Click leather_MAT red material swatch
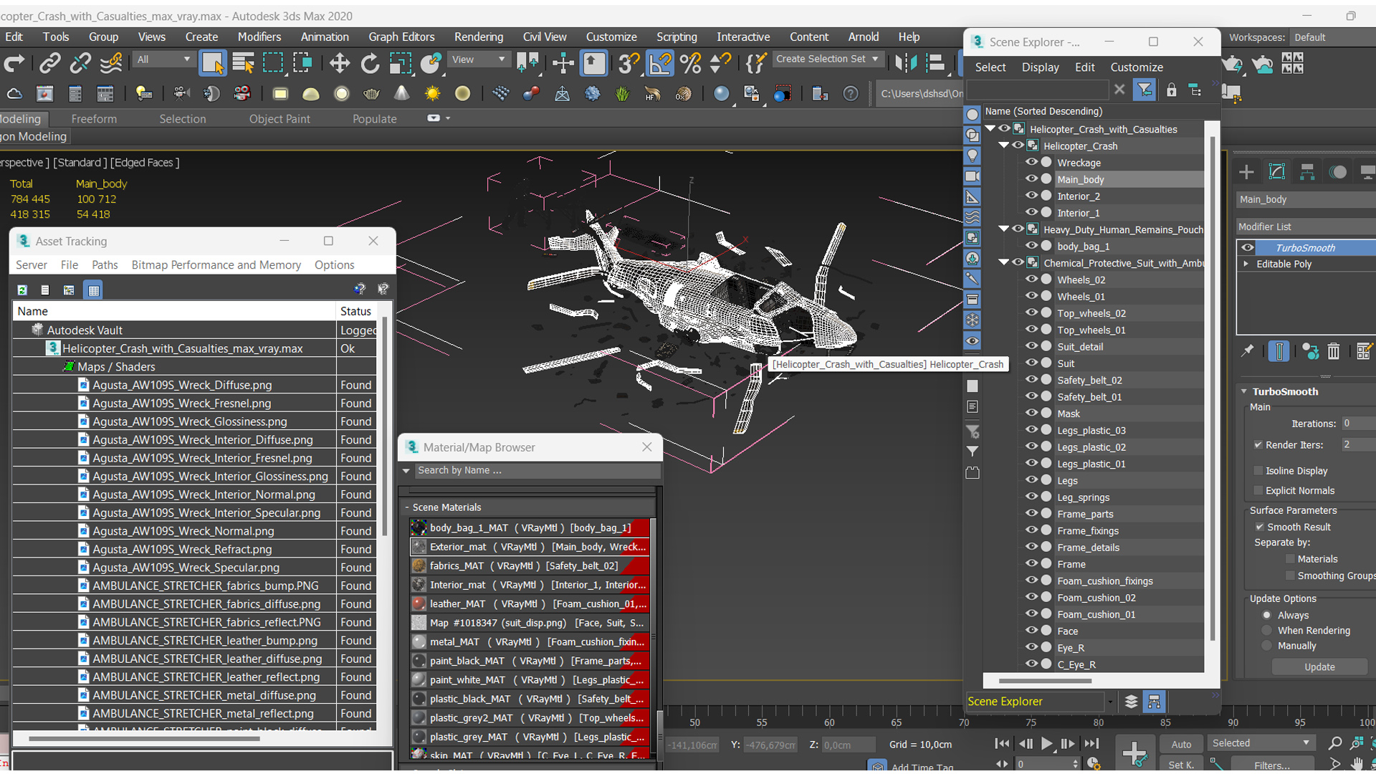The image size is (1376, 774). pos(419,603)
